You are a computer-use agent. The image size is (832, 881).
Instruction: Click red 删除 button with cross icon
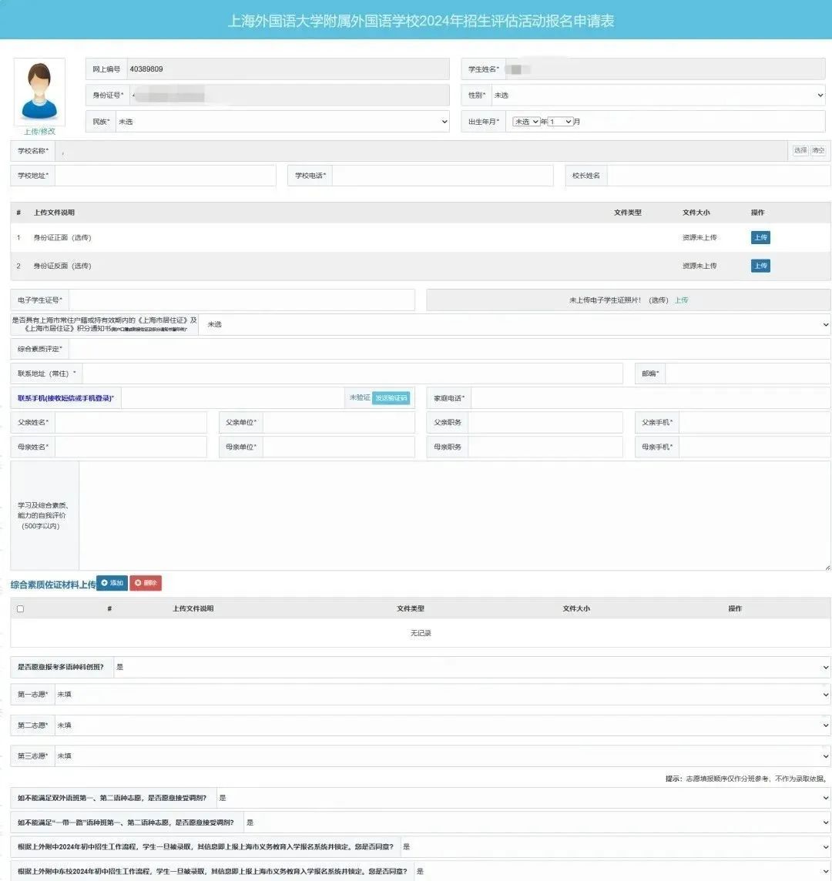click(x=146, y=583)
